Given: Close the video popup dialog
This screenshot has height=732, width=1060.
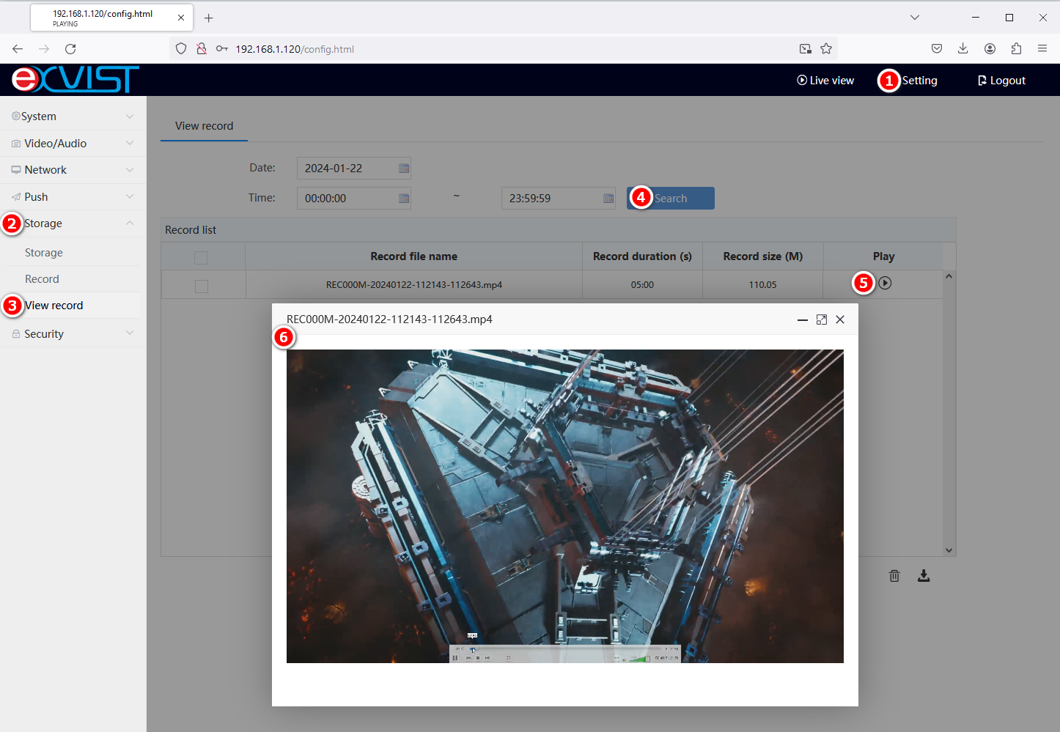Looking at the screenshot, I should click(x=840, y=319).
